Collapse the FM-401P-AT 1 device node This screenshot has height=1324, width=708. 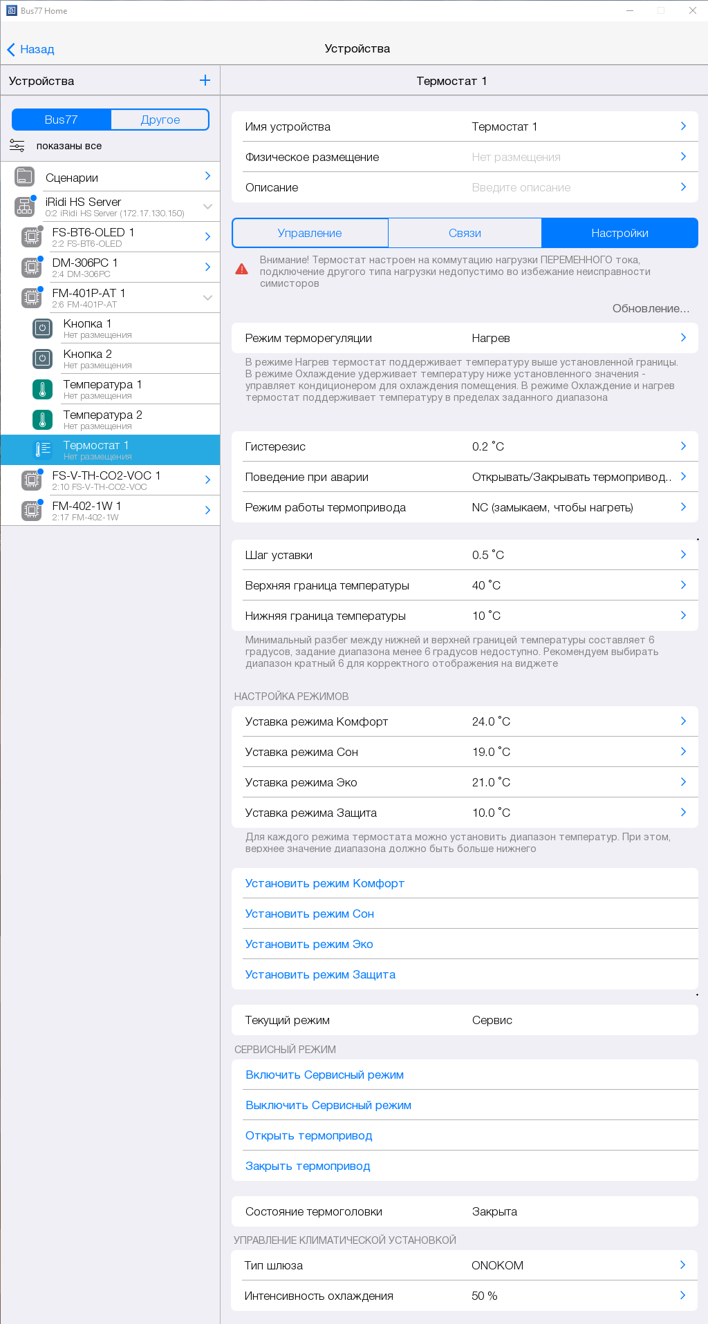[207, 298]
